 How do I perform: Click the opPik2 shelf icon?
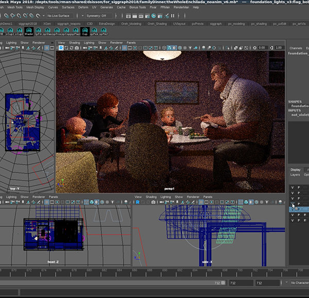click(104, 31)
